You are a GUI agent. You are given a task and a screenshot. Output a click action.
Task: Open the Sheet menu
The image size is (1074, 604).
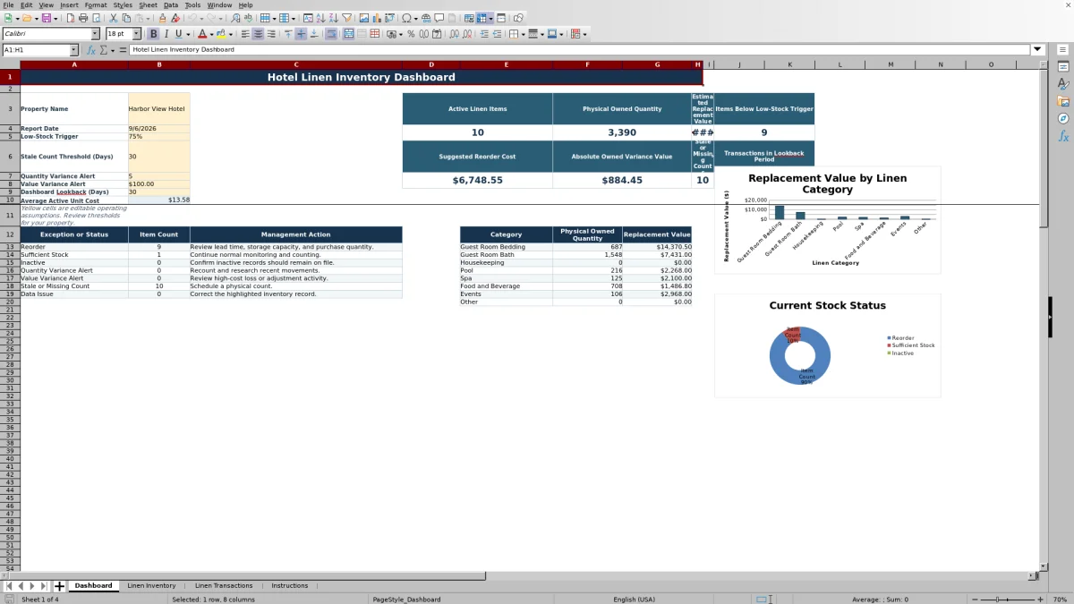pyautogui.click(x=148, y=4)
